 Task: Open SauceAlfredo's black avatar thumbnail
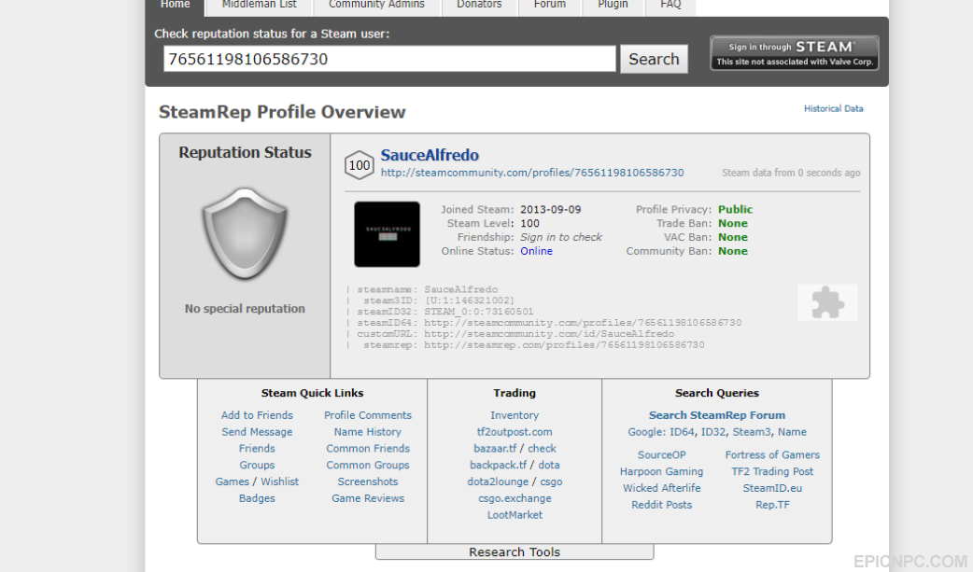[x=387, y=234]
